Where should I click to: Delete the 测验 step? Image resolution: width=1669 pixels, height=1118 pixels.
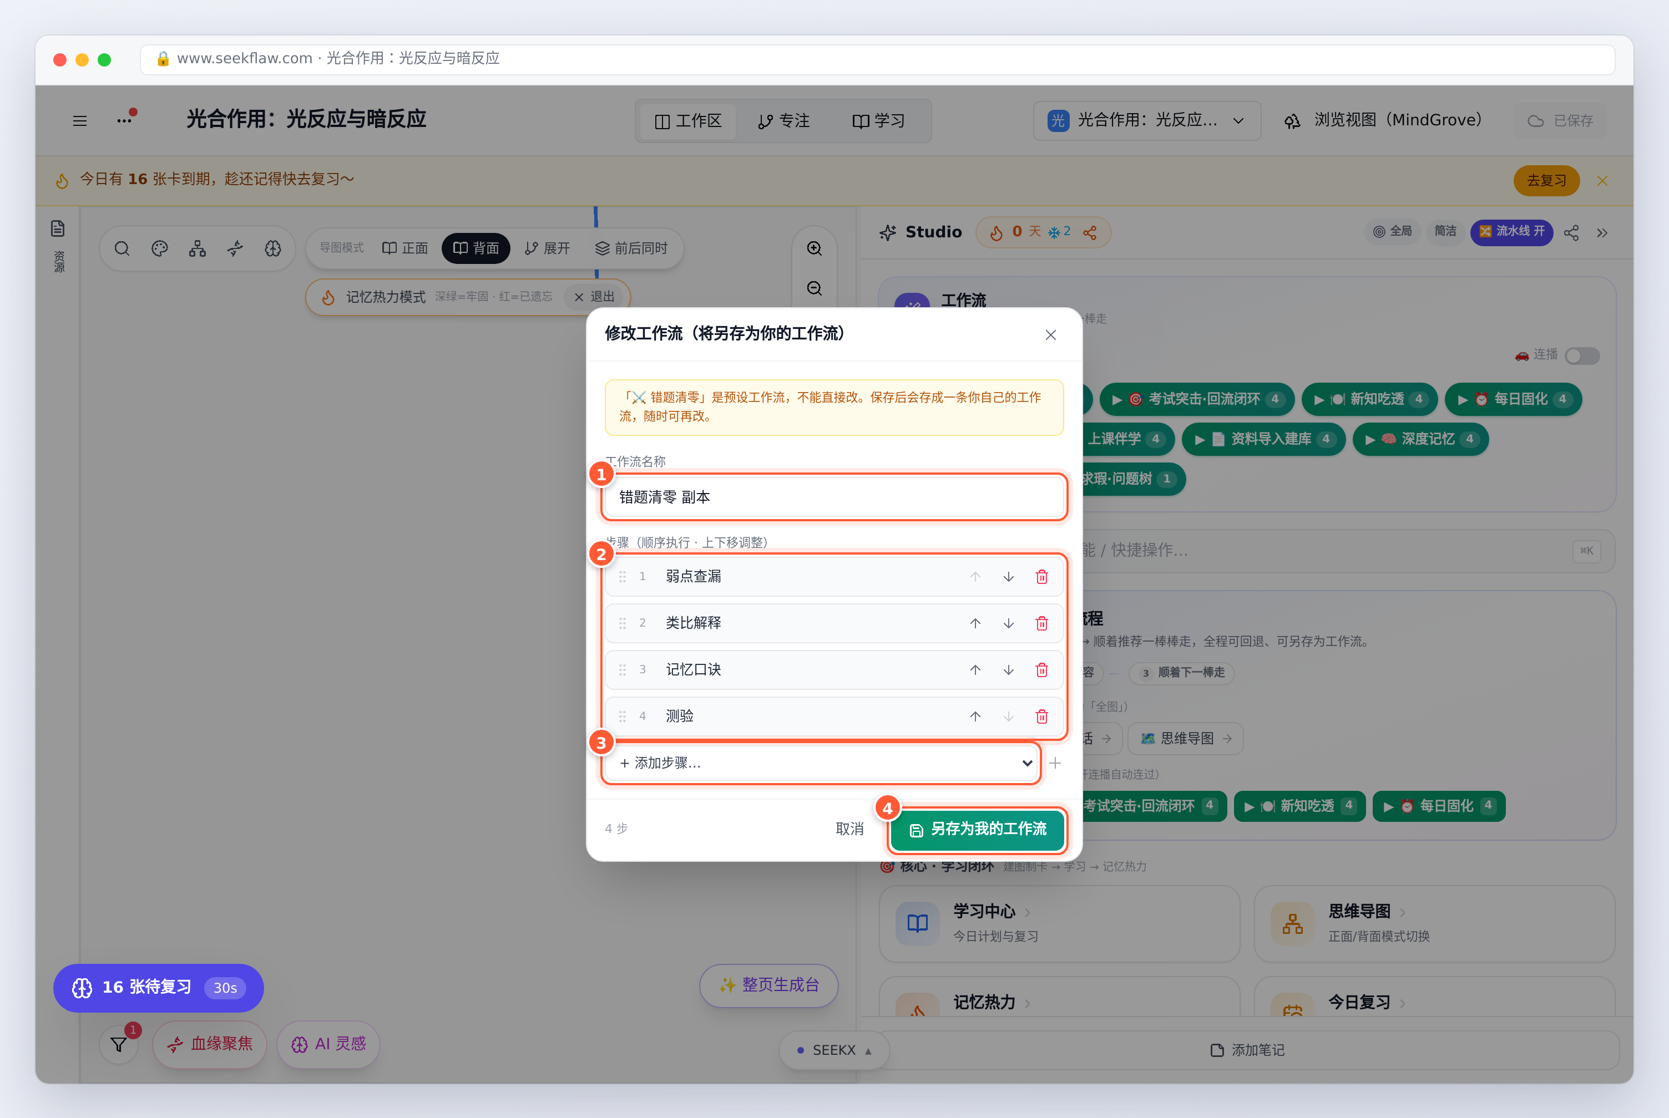(1041, 716)
